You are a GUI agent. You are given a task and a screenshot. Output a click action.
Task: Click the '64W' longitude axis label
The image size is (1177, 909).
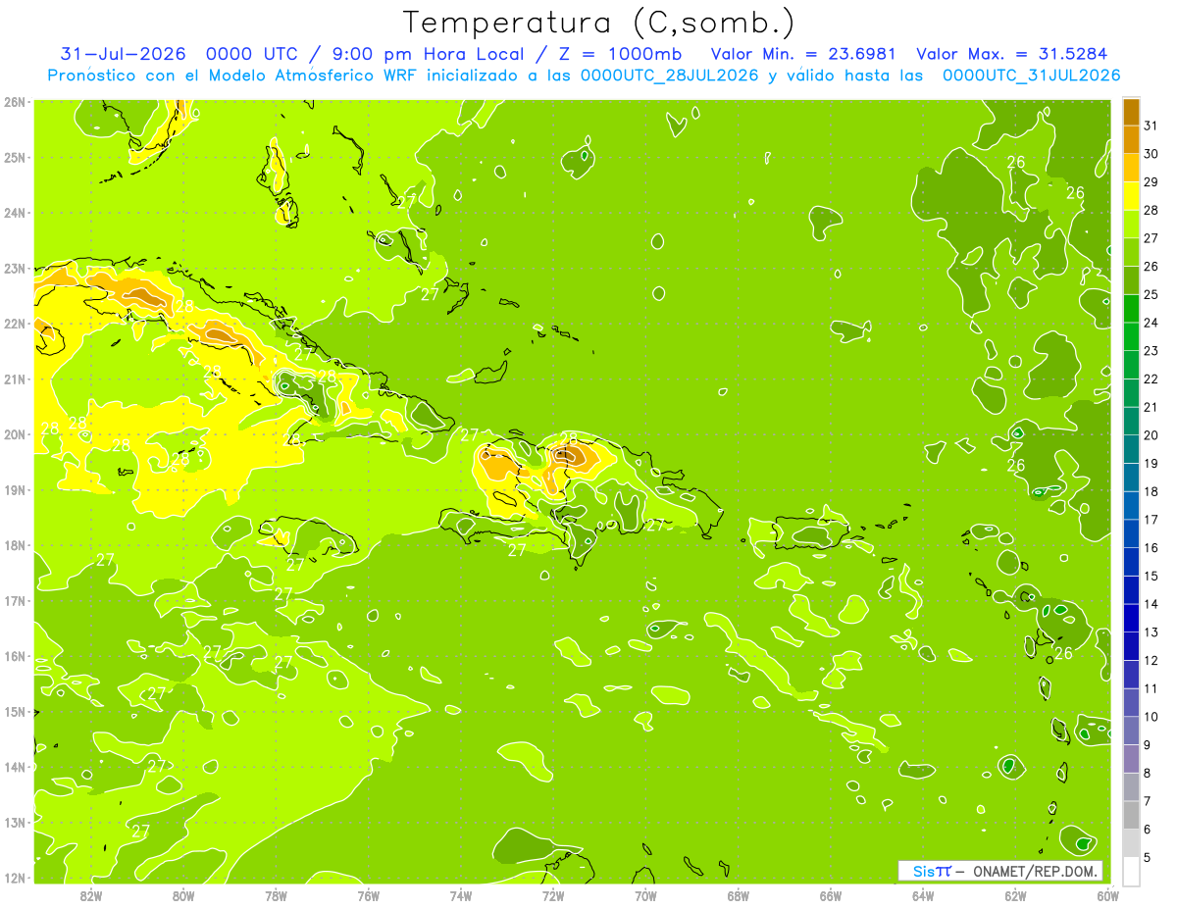point(923,896)
